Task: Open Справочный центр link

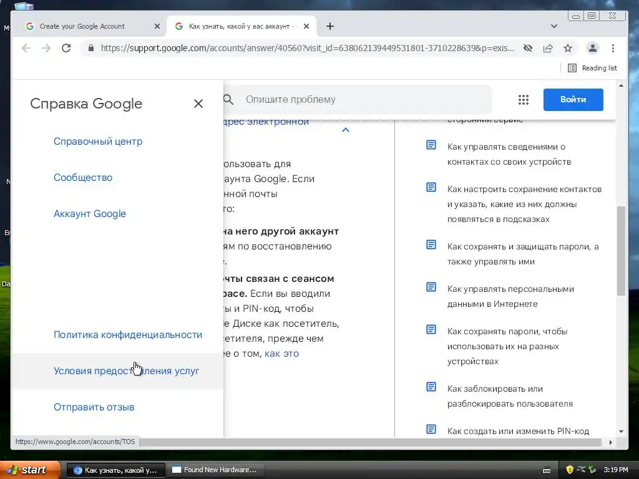Action: 98,142
